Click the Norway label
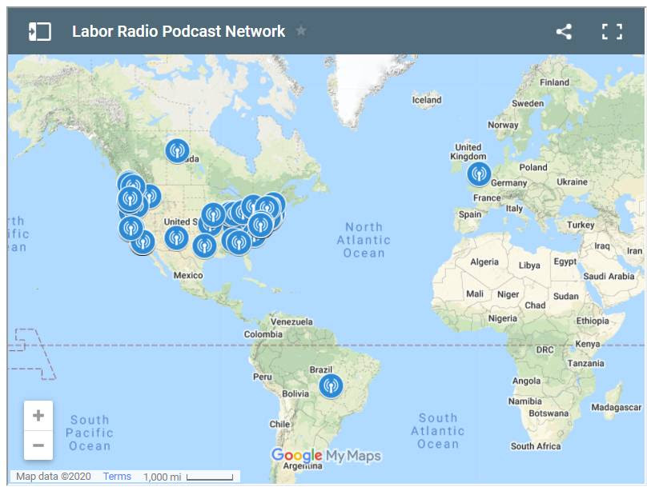Viewport: 647px width, 487px height. point(503,125)
